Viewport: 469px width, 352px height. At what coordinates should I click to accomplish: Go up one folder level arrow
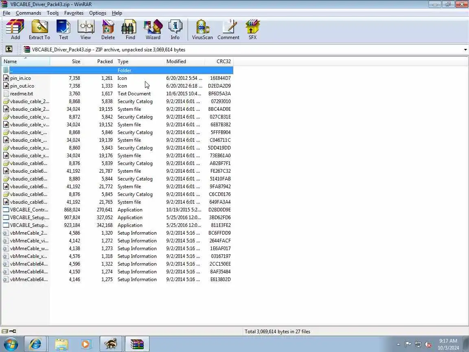click(x=9, y=49)
